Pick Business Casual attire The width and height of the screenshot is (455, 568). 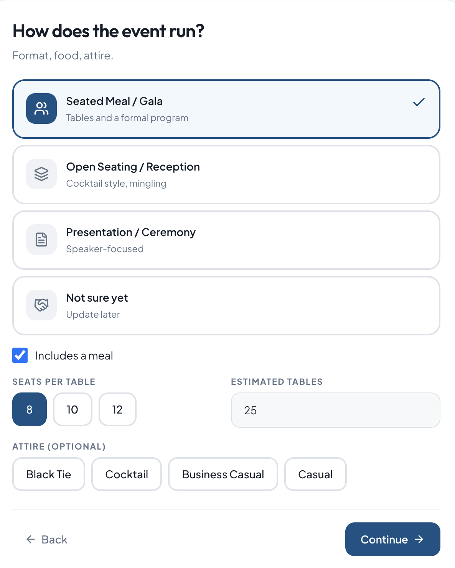(x=223, y=474)
